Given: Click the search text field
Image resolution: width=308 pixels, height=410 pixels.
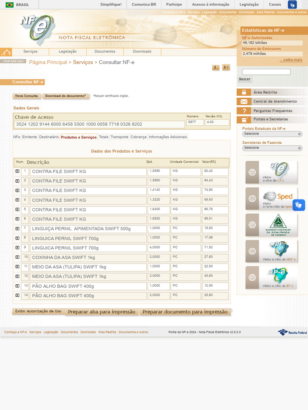Looking at the screenshot, I should point(266,72).
